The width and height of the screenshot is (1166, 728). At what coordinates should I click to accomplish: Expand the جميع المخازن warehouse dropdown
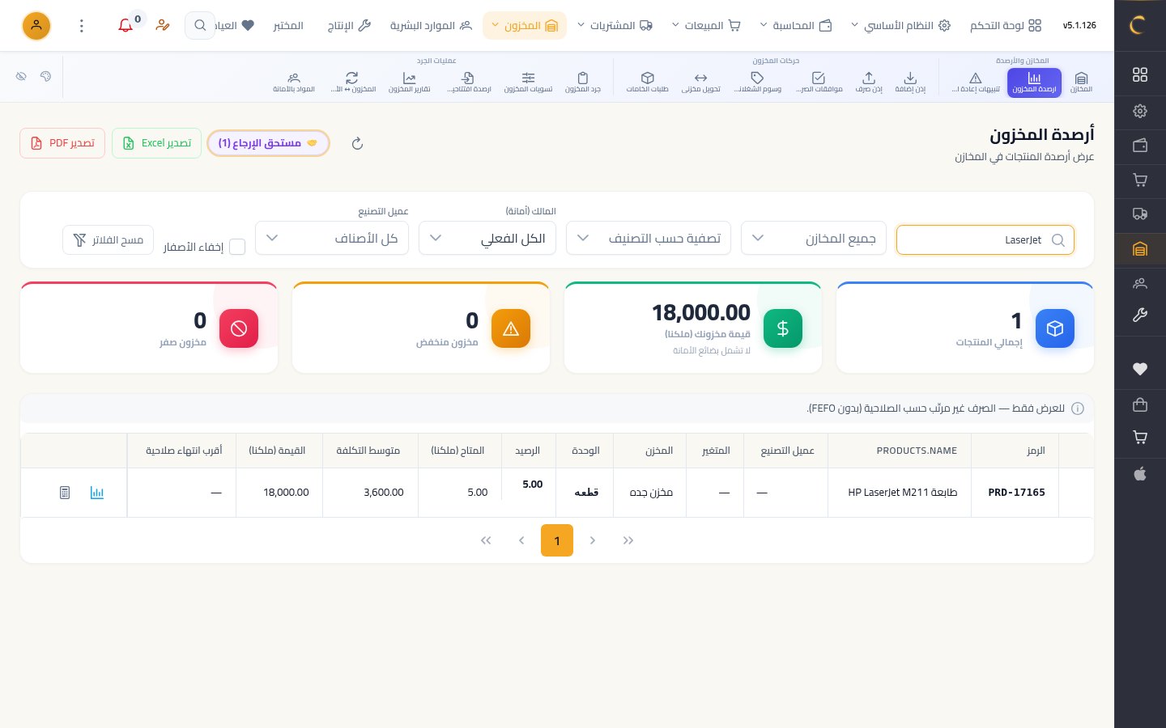tap(814, 238)
